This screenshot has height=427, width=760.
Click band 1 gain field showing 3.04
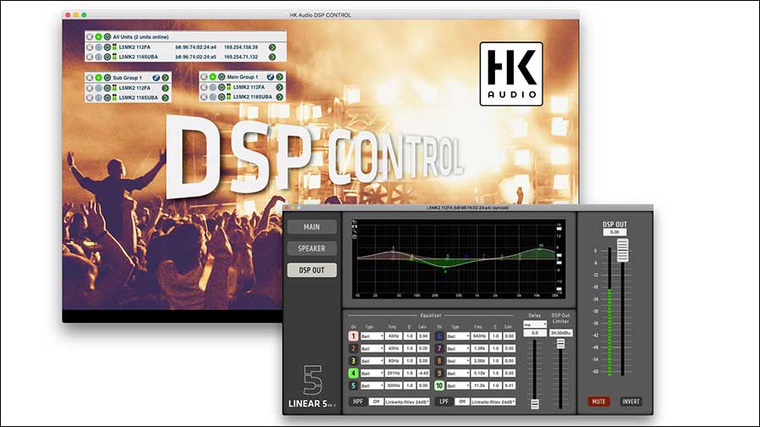[x=423, y=335]
